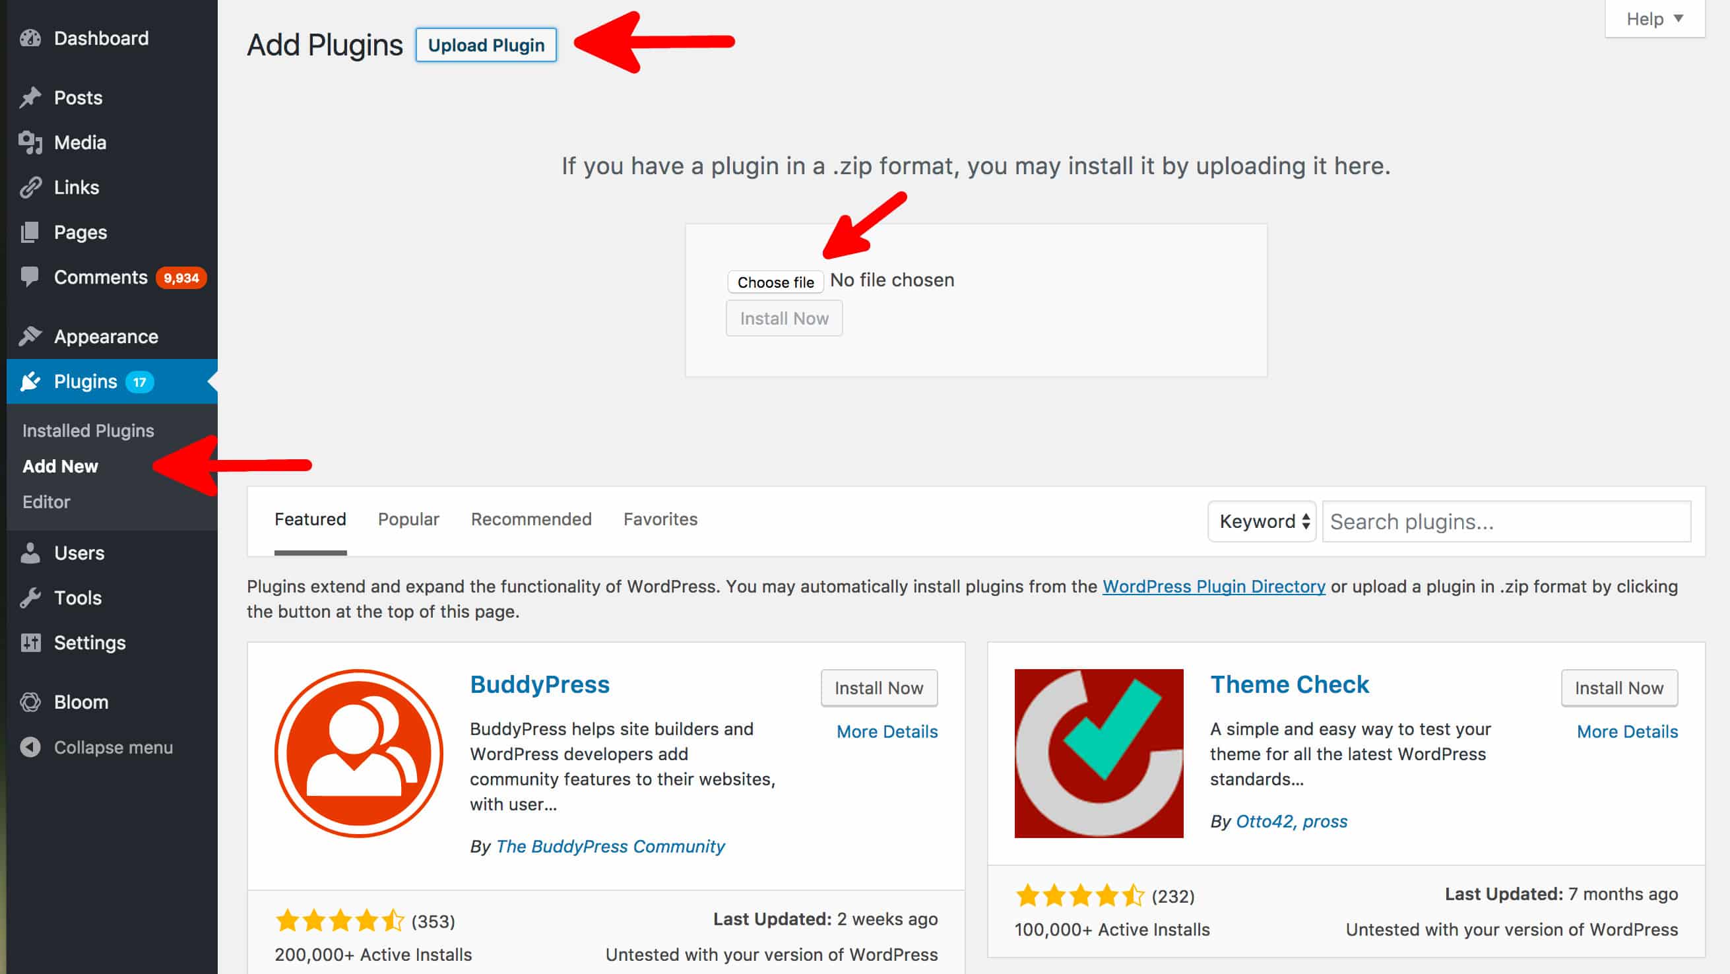The width and height of the screenshot is (1730, 974).
Task: Click the BuddyPress (353) rating count
Action: tap(433, 922)
